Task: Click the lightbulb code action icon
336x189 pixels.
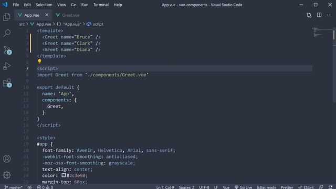Action: click(39, 61)
